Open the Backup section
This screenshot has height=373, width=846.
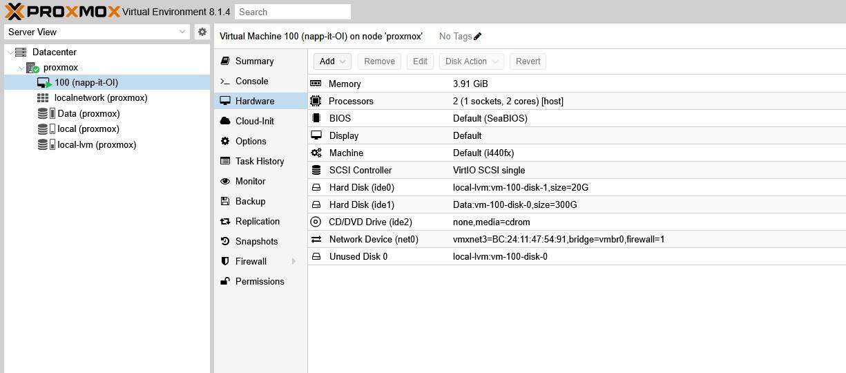pos(260,201)
